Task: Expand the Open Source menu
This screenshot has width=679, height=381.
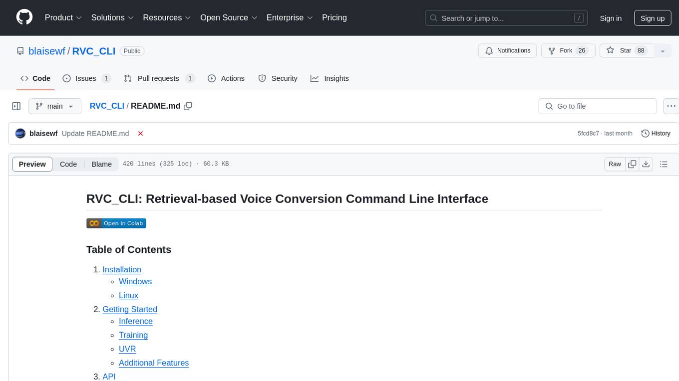Action: (229, 17)
